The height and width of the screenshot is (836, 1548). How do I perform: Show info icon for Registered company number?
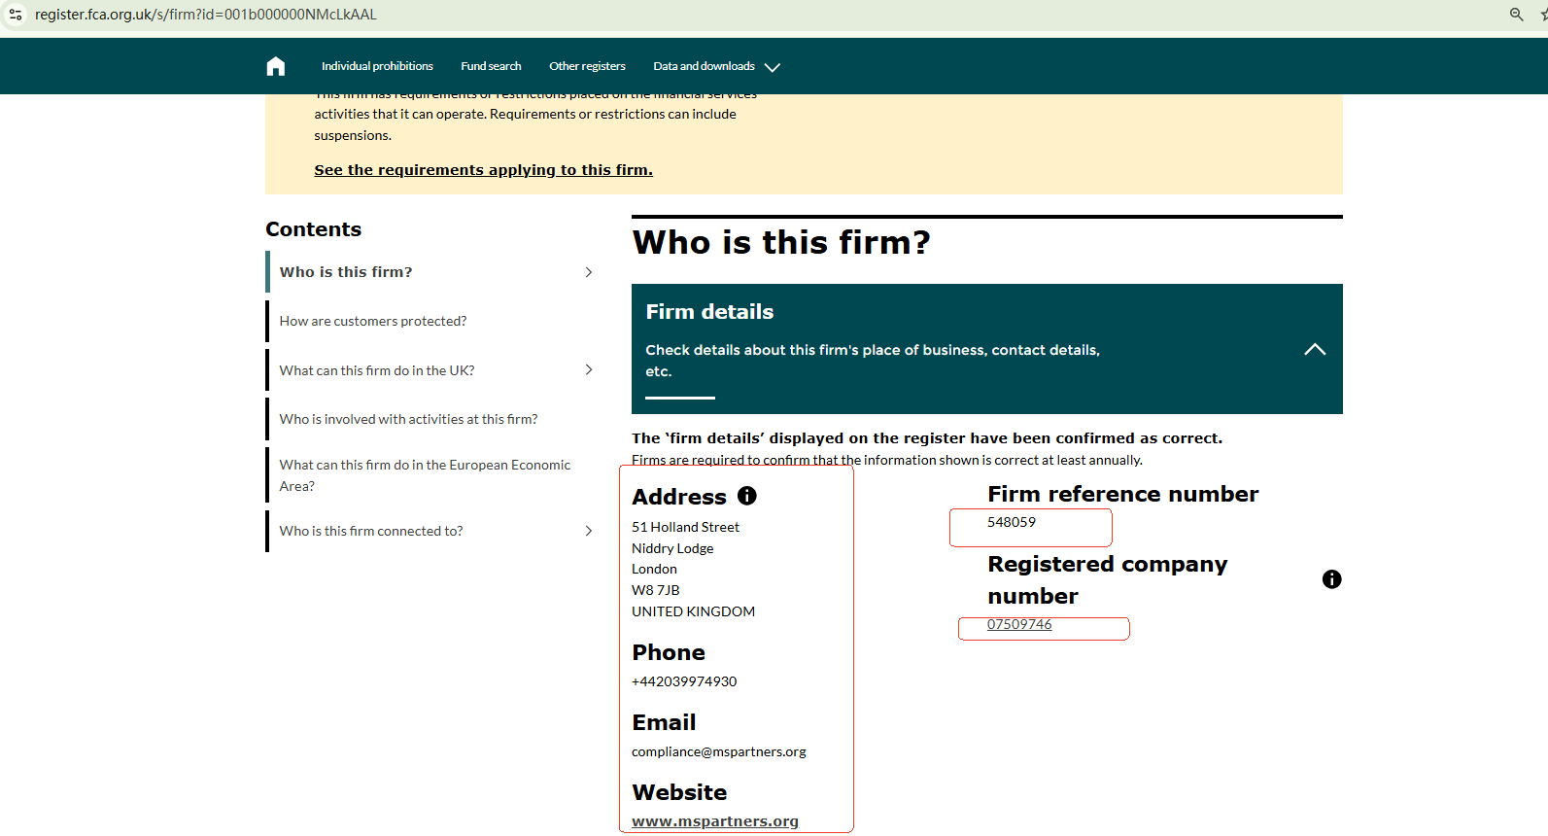(1331, 579)
